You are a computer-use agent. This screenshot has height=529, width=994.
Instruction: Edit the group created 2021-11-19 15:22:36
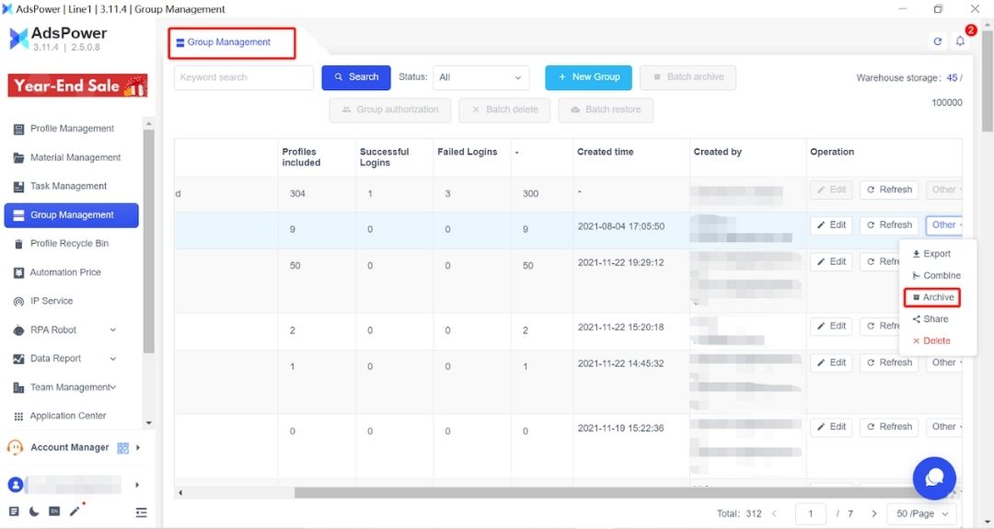[x=831, y=428]
